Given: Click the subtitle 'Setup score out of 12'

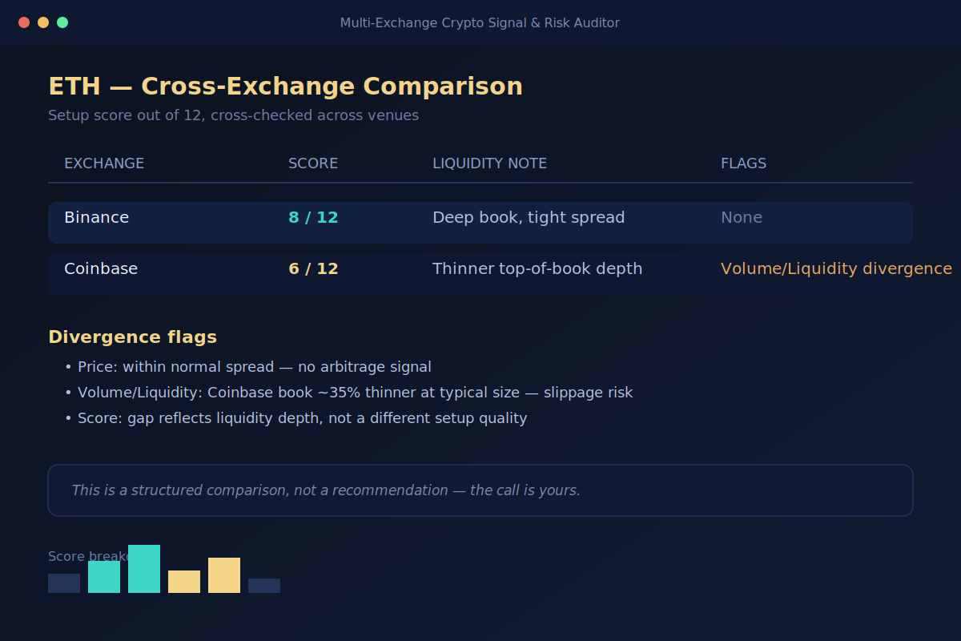Looking at the screenshot, I should coord(233,115).
